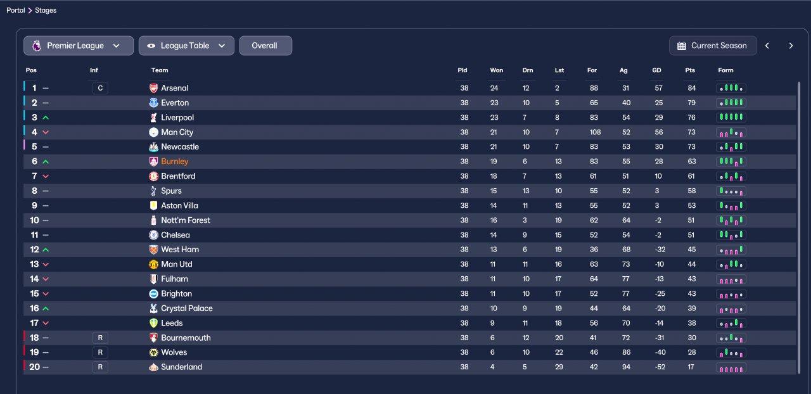Go to the next season arrow
This screenshot has width=811, height=394.
pos(791,46)
